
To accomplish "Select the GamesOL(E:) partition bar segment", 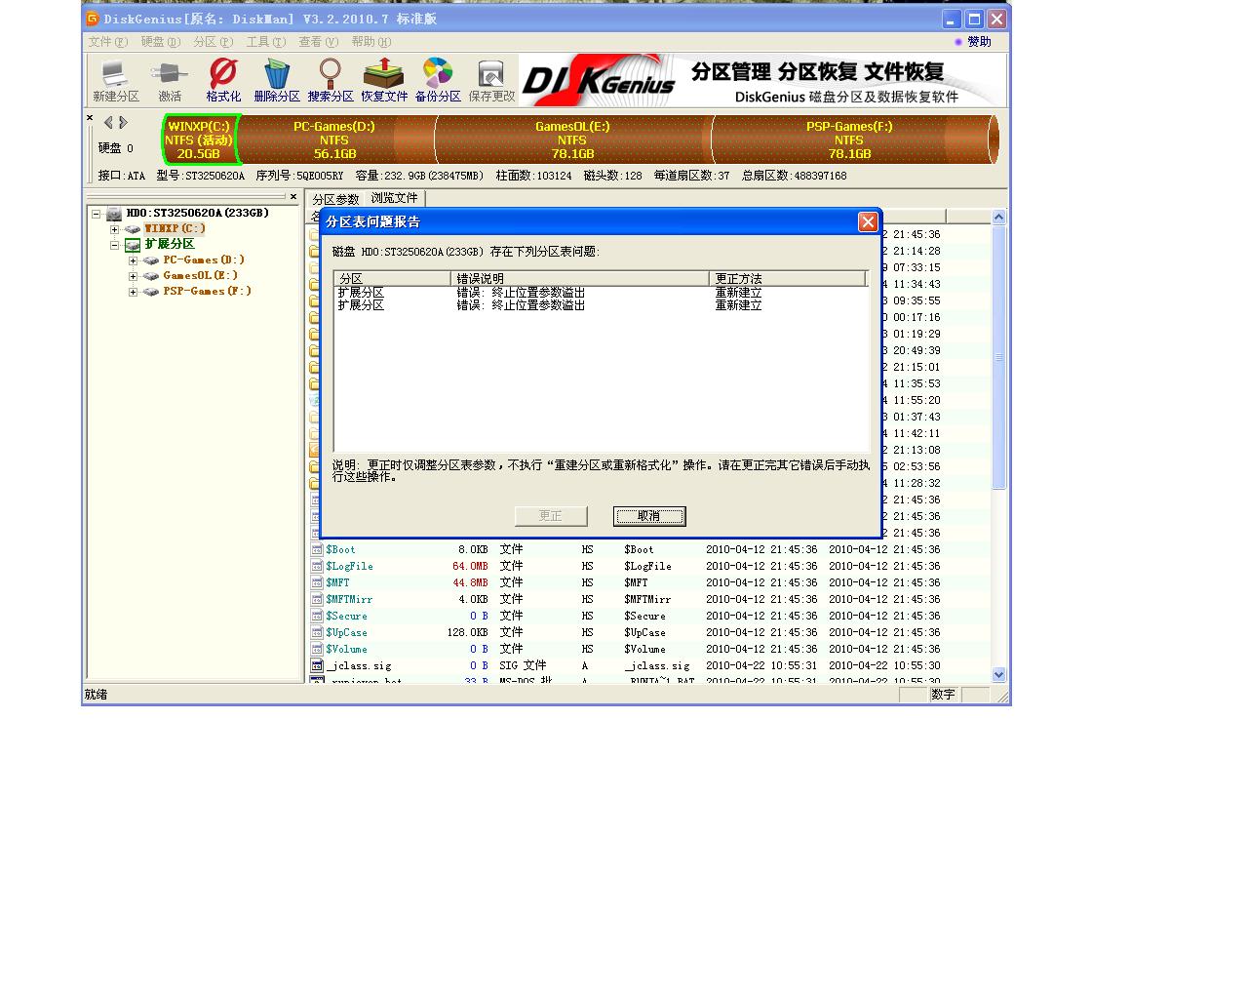I will point(573,140).
